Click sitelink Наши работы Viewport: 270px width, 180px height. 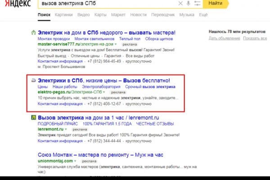coord(65,87)
